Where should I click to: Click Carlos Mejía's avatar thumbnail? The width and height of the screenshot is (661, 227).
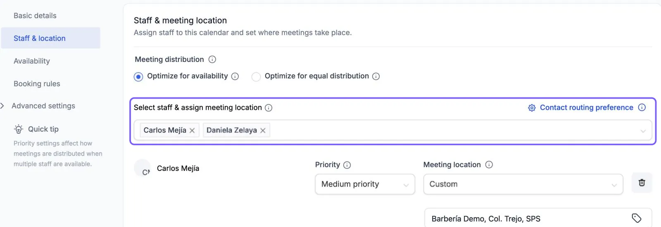[143, 168]
